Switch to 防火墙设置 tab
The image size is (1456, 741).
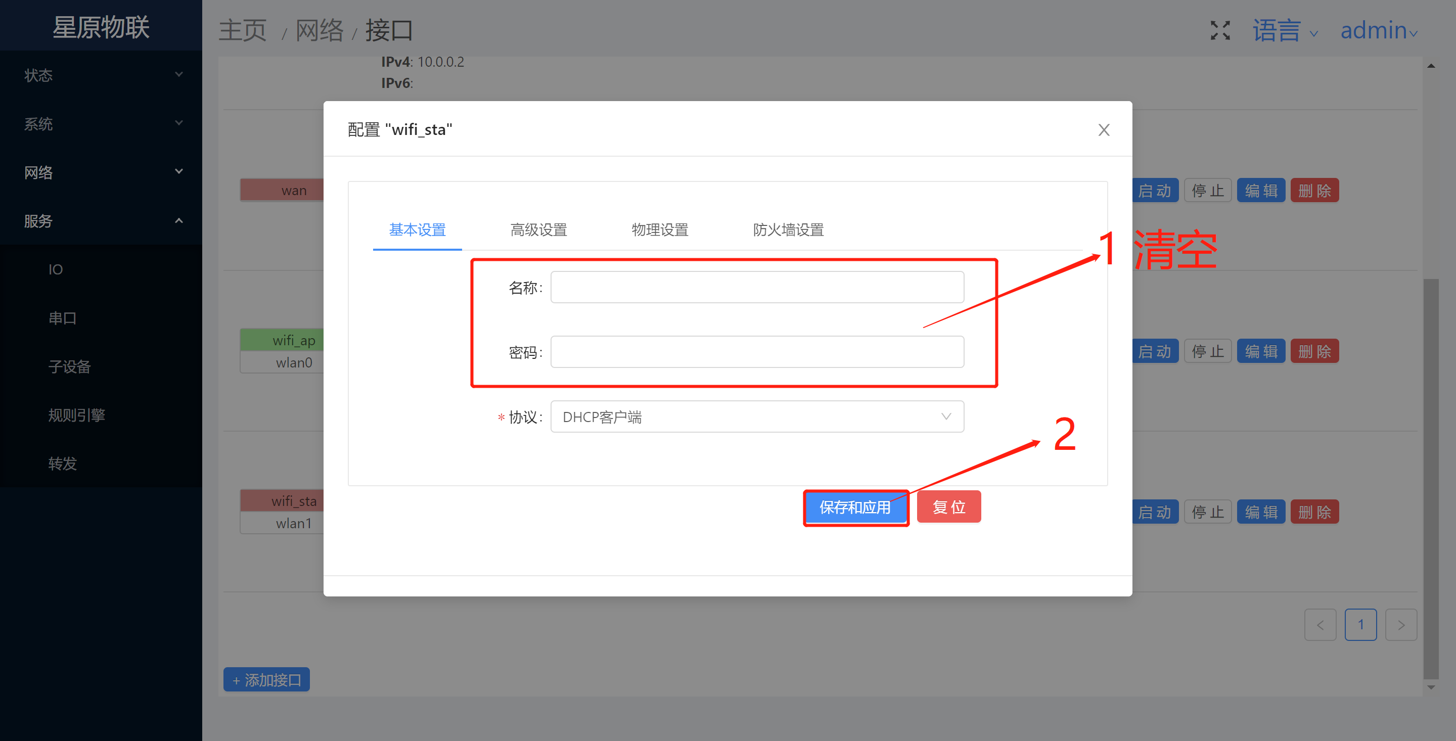coord(788,230)
